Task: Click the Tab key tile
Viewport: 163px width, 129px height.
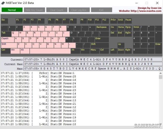Action: [x=6, y=34]
